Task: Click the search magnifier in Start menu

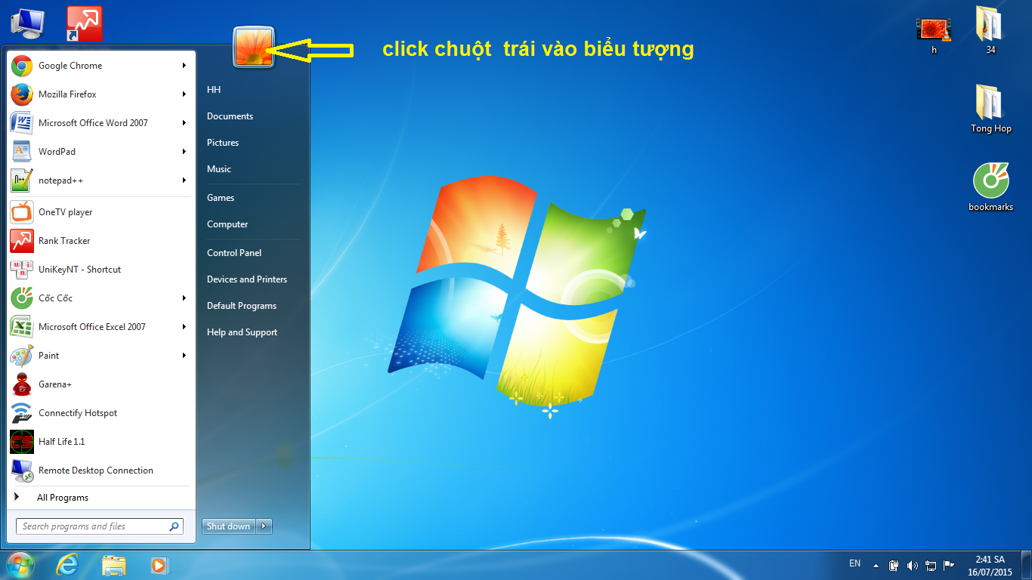Action: tap(174, 526)
